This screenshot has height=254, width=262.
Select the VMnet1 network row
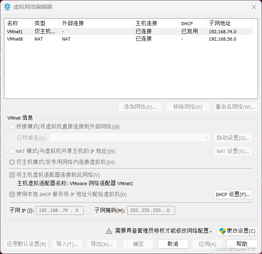[129, 31]
